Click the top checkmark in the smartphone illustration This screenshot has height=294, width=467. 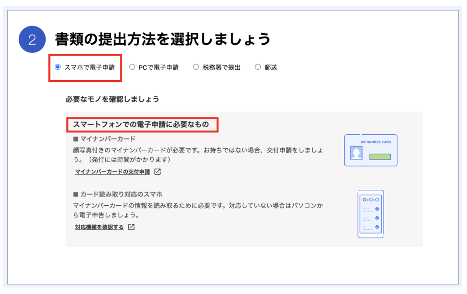[377, 209]
